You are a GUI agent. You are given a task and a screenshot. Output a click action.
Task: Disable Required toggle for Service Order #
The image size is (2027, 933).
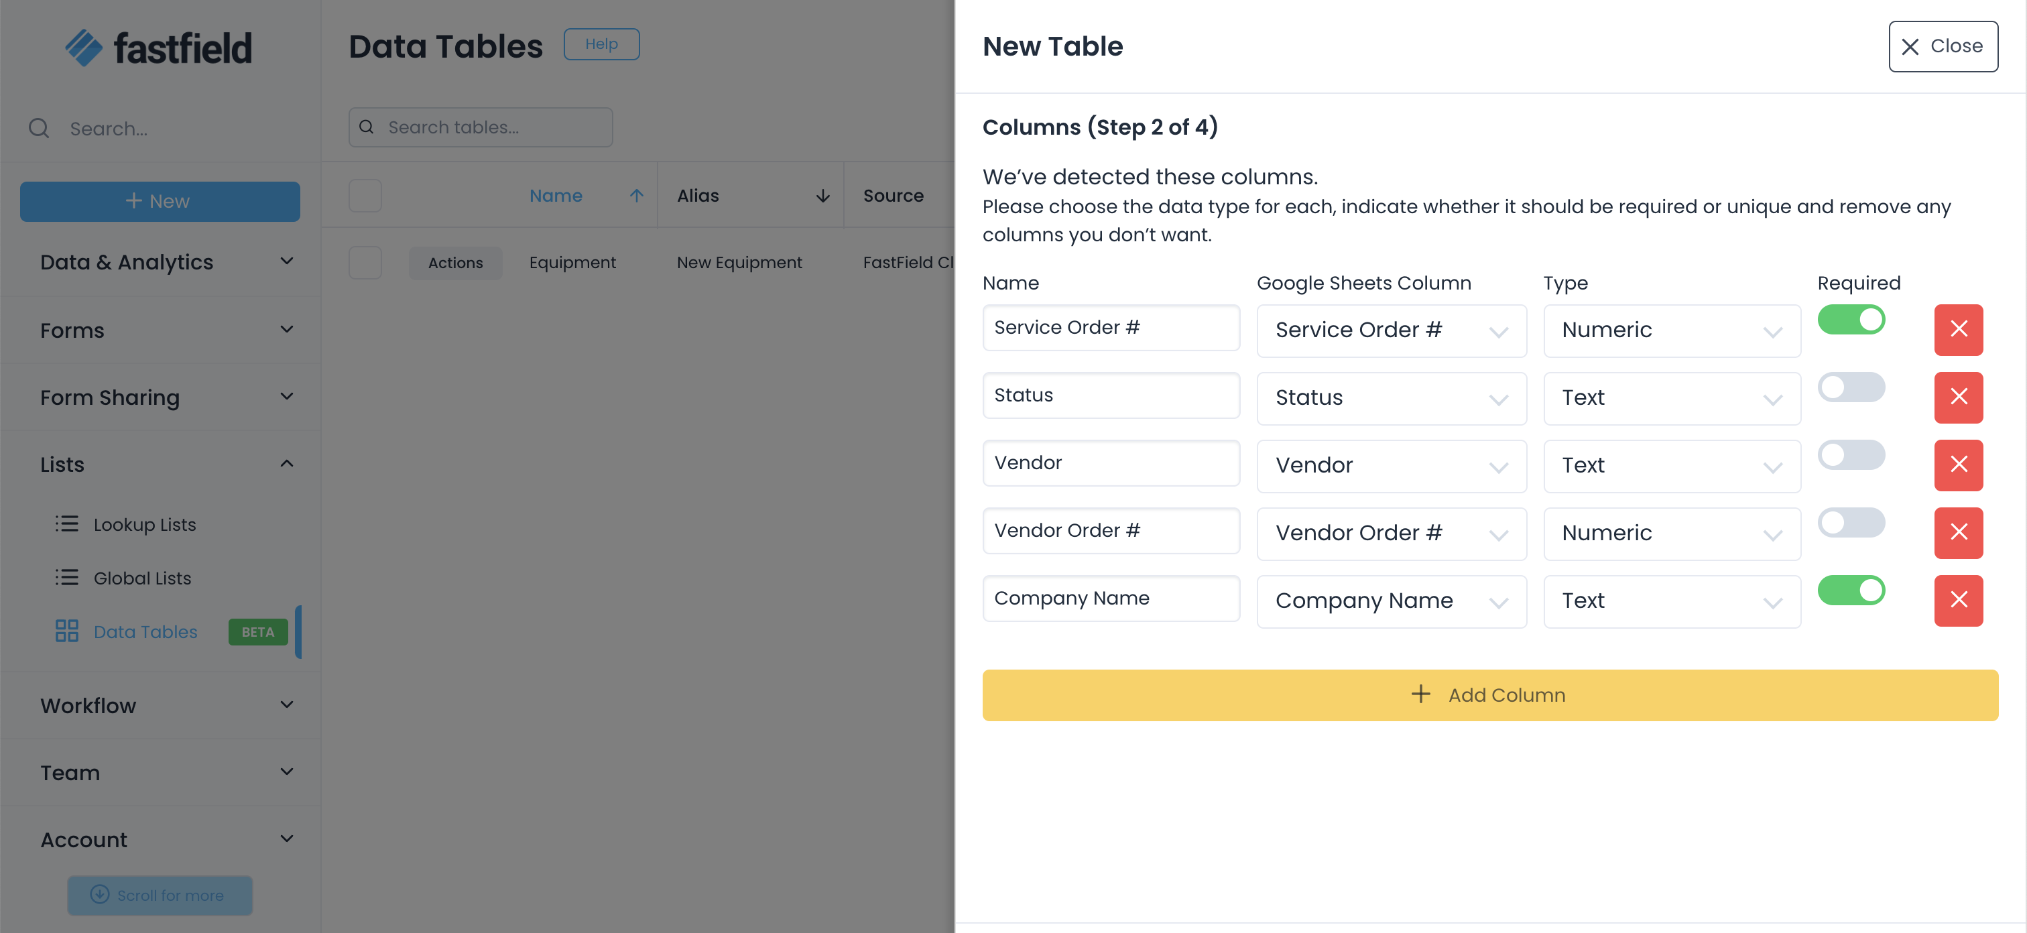[1850, 320]
